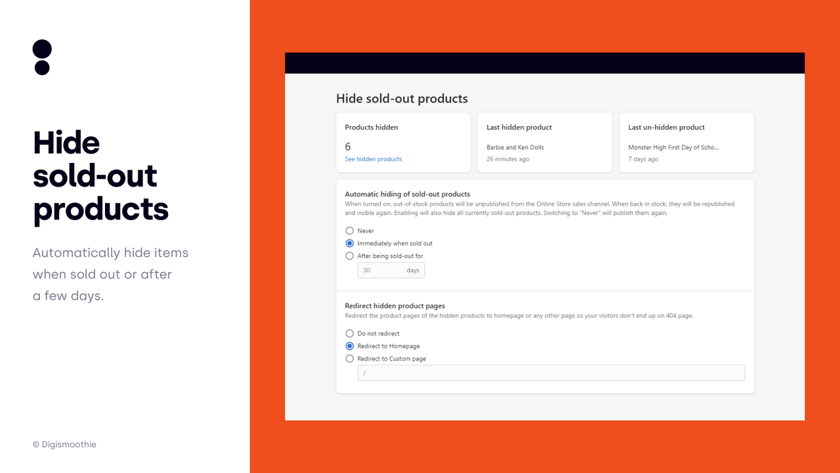
Task: Click the custom page URL field
Action: [x=551, y=372]
